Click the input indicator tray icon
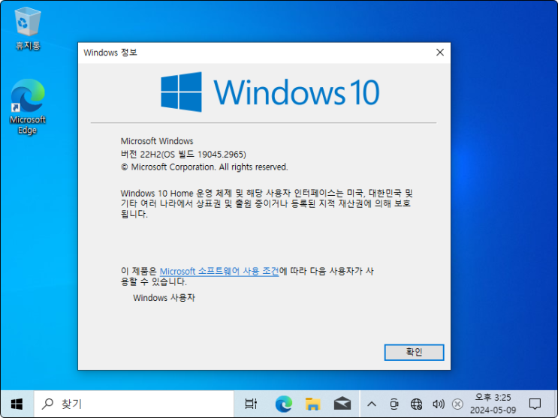Image resolution: width=558 pixels, height=418 pixels. click(x=457, y=404)
